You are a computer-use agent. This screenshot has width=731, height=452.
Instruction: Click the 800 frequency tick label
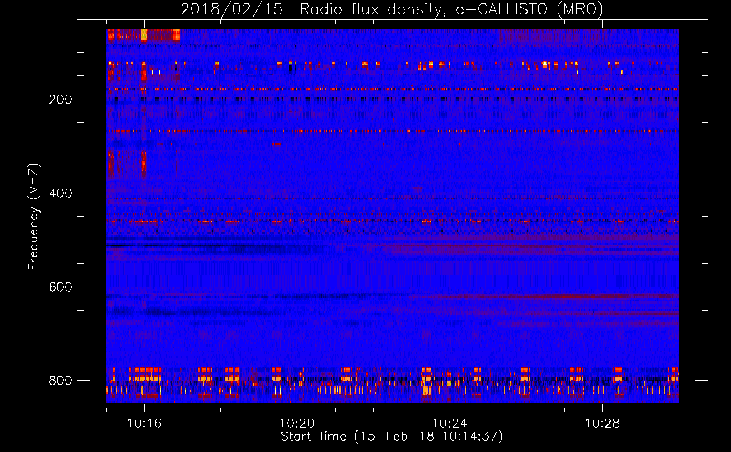pos(61,381)
